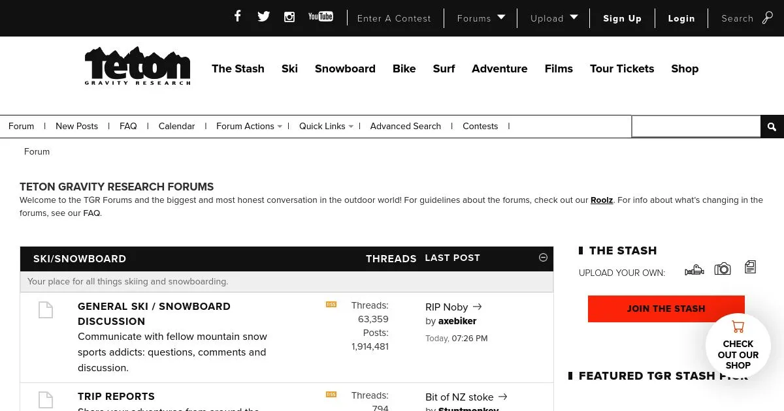Click the magnifier icon beside top Search
Viewport: 784px width, 411px height.
[x=768, y=18]
